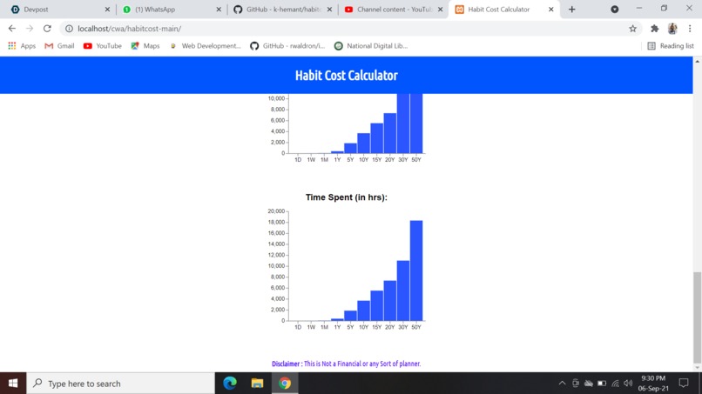The height and width of the screenshot is (394, 702).
Task: Open the battery status icon
Action: [602, 384]
